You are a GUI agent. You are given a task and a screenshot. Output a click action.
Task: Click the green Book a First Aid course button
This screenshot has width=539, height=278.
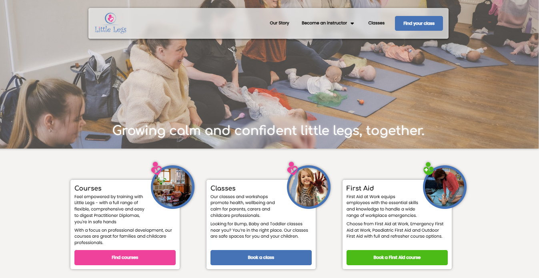397,258
